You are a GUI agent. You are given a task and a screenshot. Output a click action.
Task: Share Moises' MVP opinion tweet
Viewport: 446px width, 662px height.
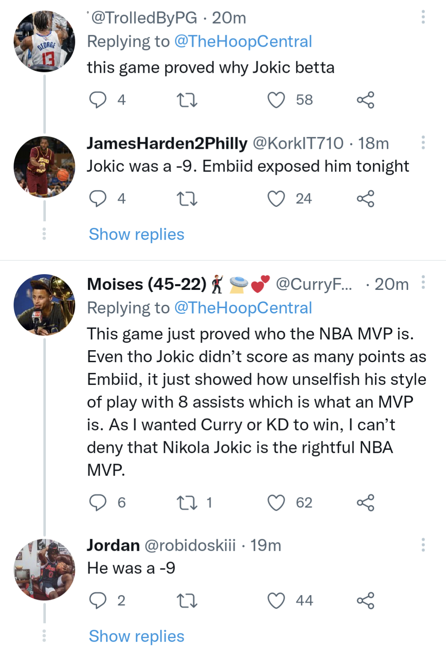pyautogui.click(x=366, y=502)
